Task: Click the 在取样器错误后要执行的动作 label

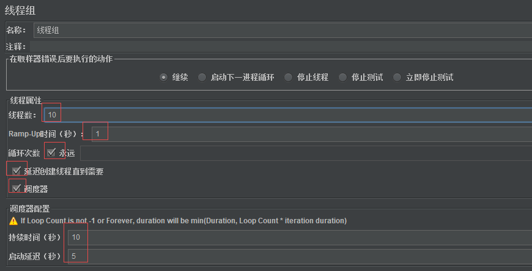Action: click(61, 59)
